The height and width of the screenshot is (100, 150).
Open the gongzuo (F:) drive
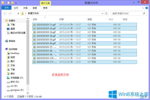click(17, 89)
